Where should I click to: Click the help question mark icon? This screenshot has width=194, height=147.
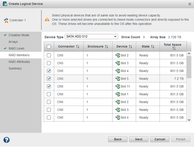point(6,140)
